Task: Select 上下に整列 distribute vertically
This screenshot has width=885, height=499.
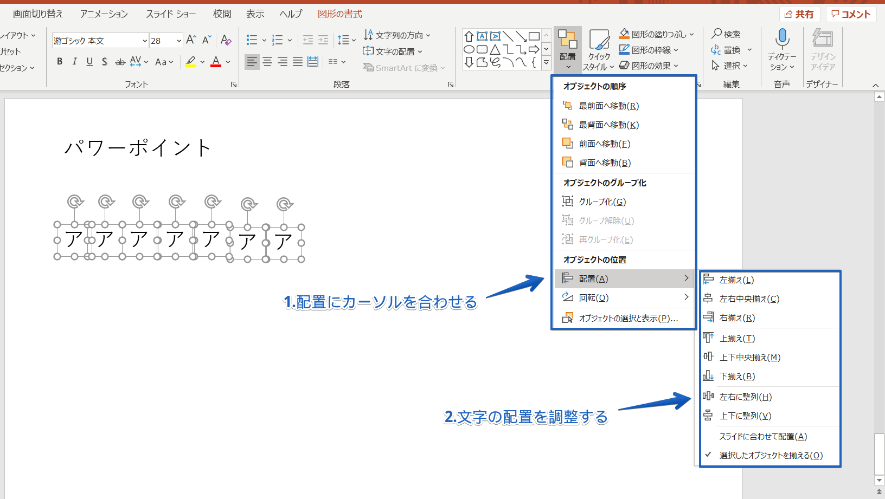Action: [770, 416]
